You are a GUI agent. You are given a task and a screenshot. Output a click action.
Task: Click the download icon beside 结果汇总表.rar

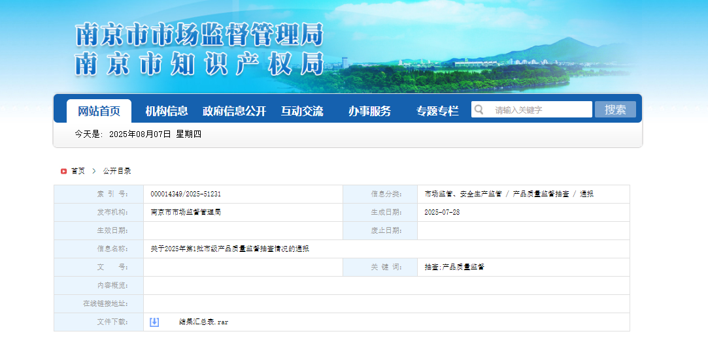tap(154, 322)
